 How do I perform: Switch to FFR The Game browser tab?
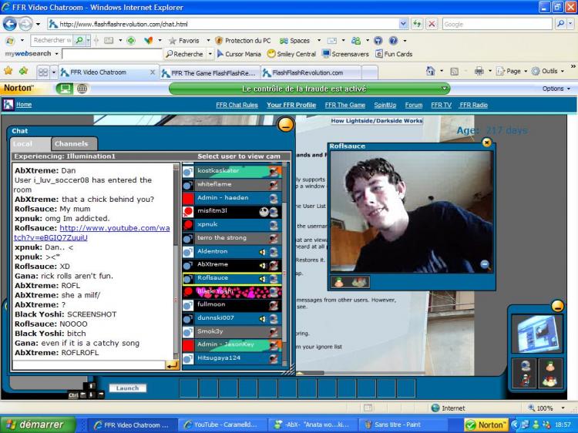210,73
